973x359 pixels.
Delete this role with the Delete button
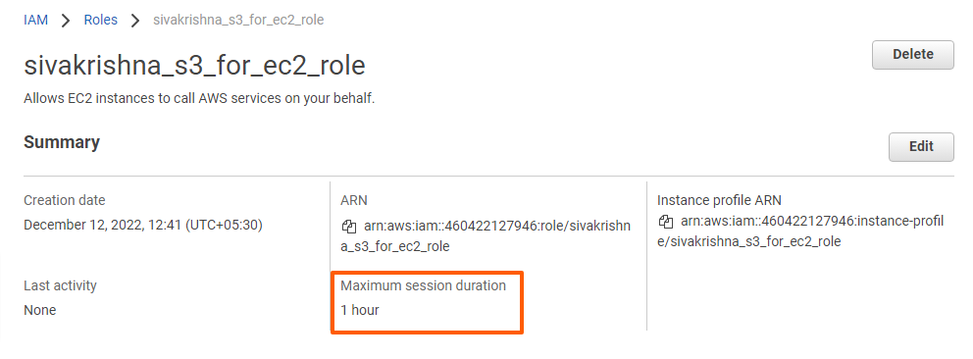(913, 55)
